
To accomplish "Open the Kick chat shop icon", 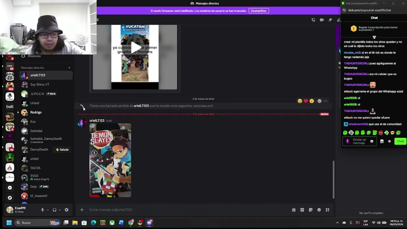I will [x=382, y=142].
